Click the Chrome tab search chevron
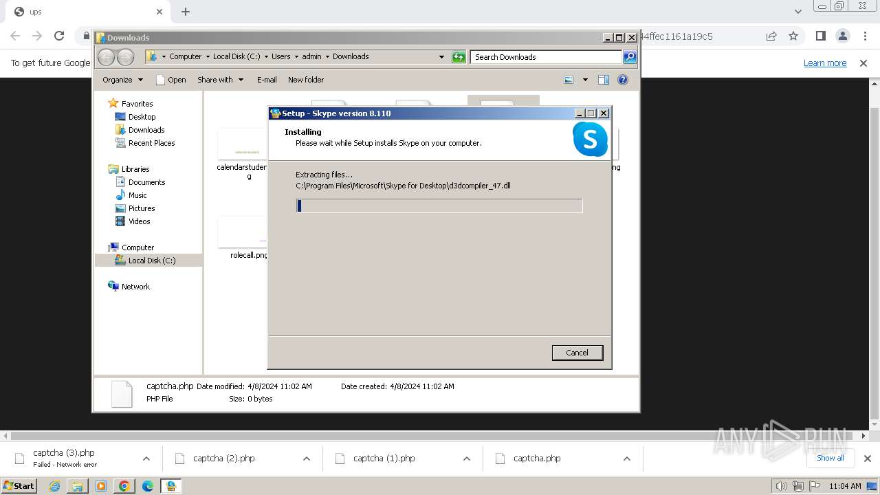Screen dimensions: 880x495 point(797,11)
